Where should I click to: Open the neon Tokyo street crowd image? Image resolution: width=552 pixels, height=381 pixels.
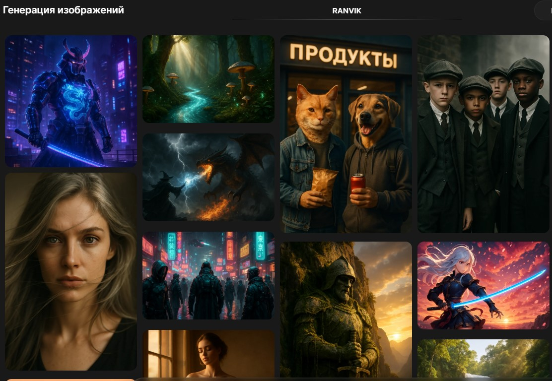pos(208,275)
